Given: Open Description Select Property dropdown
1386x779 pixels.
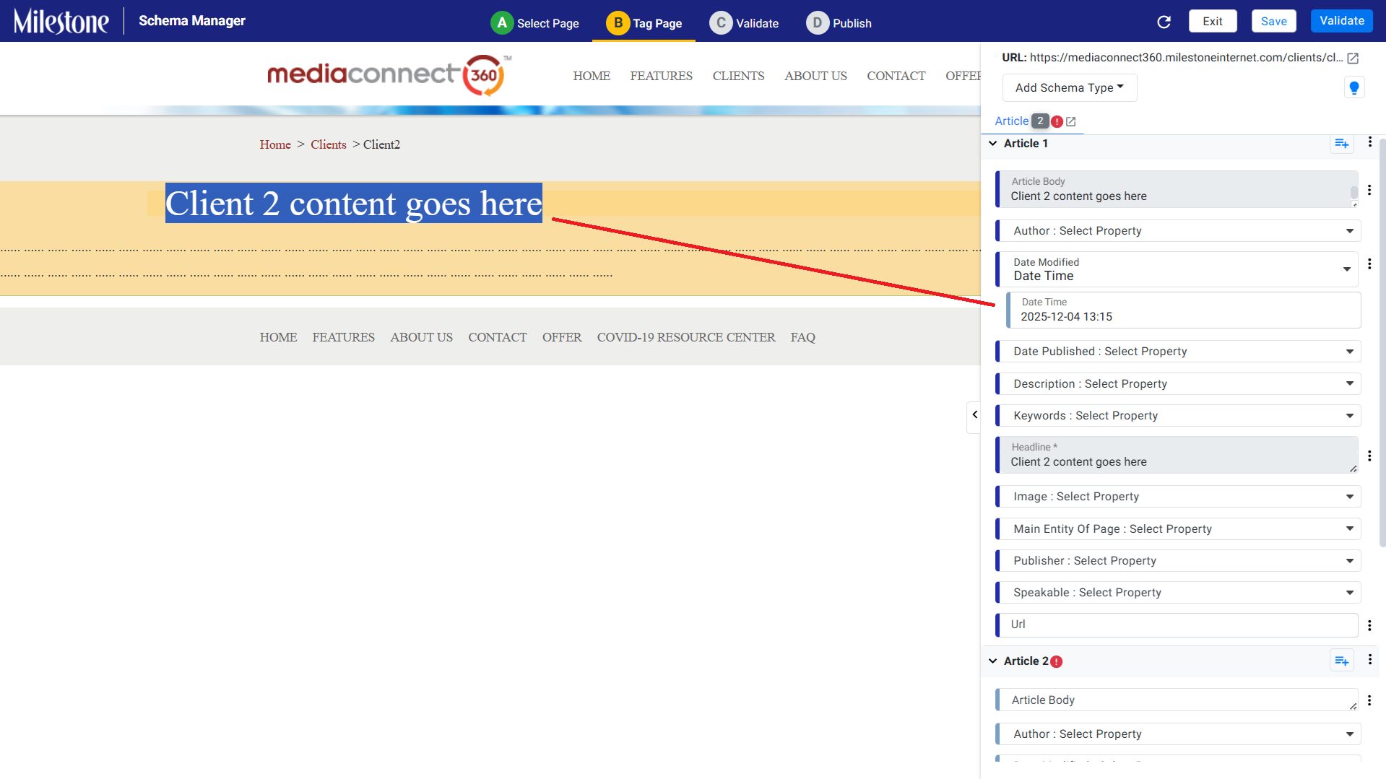Looking at the screenshot, I should coord(1178,384).
